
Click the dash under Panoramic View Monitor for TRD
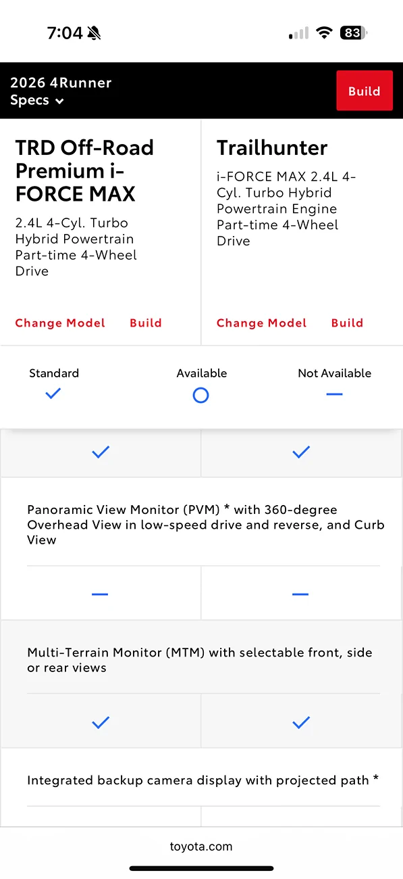100,594
